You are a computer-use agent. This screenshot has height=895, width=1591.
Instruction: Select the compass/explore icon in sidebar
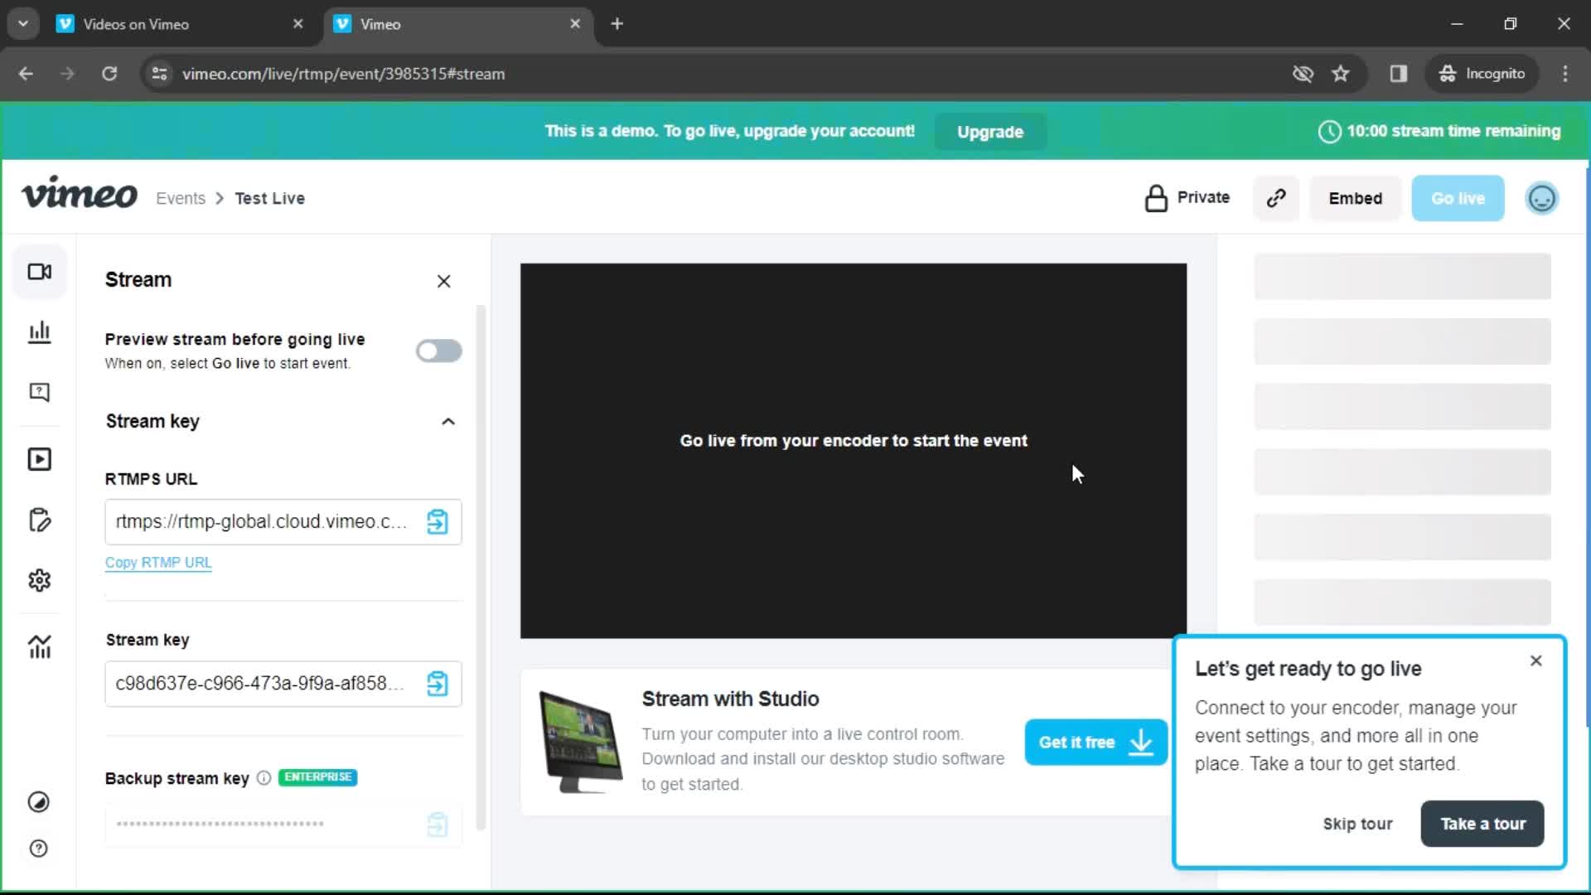click(x=38, y=802)
